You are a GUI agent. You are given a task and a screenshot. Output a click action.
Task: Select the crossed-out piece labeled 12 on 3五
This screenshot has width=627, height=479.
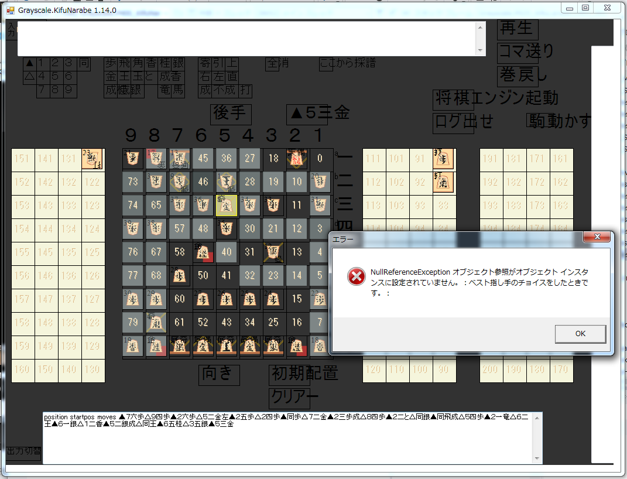tap(273, 252)
